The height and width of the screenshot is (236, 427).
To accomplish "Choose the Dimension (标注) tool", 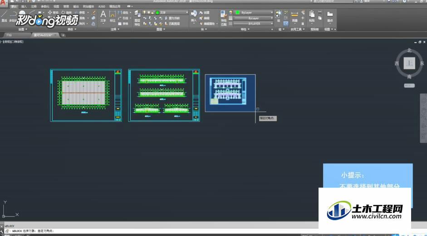I will coord(112,16).
